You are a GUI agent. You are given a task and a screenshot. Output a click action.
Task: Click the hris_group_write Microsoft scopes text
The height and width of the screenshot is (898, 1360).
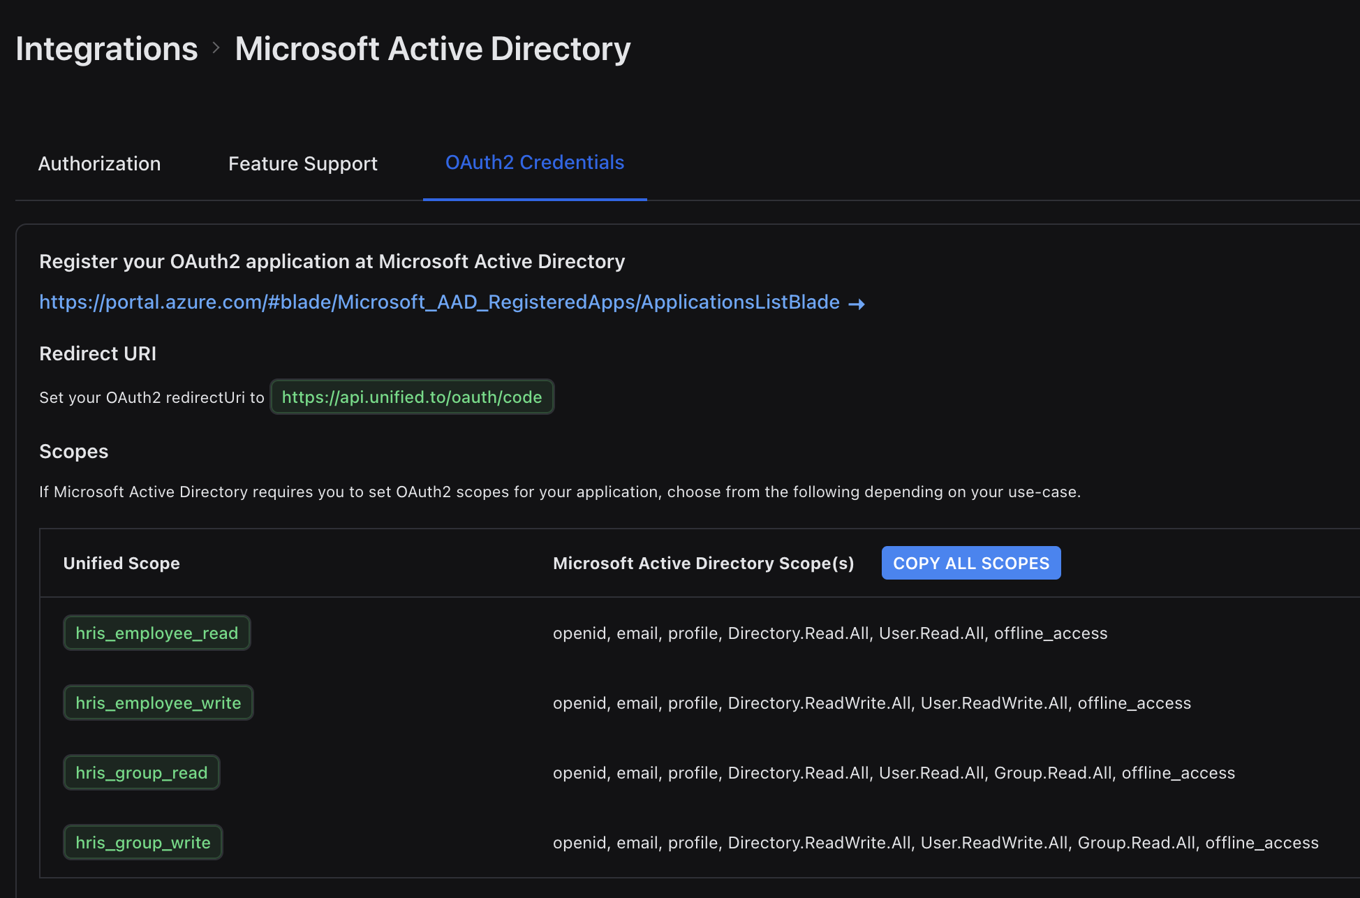[935, 843]
